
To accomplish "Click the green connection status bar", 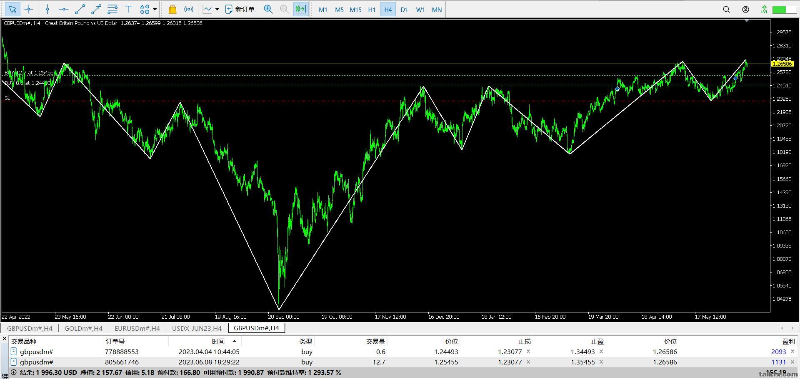I will (x=785, y=9).
